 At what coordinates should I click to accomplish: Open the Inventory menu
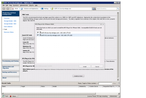pos(16,5)
